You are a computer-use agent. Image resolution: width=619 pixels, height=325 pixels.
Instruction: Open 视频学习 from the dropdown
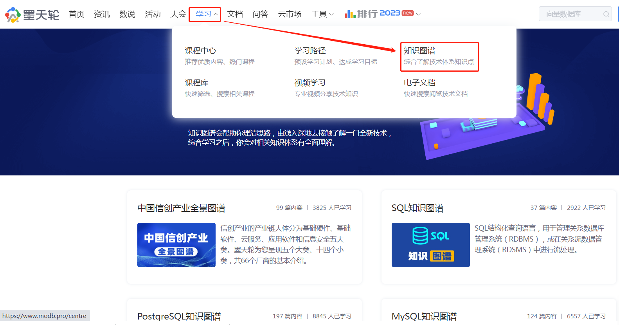(x=310, y=83)
